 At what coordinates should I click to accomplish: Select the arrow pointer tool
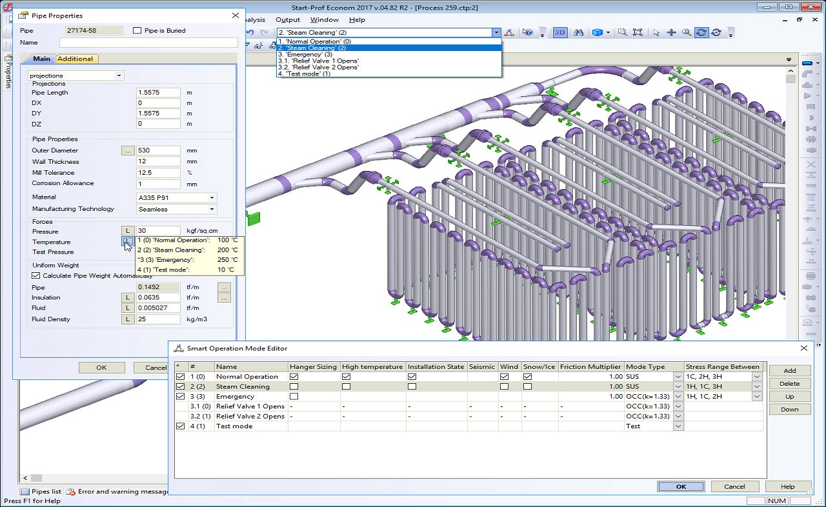pyautogui.click(x=656, y=32)
